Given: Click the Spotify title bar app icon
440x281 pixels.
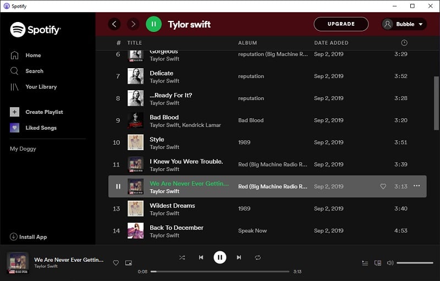Looking at the screenshot, I should [x=7, y=6].
